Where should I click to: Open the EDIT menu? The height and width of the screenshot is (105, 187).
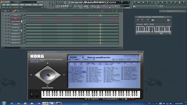[x=8, y=5]
